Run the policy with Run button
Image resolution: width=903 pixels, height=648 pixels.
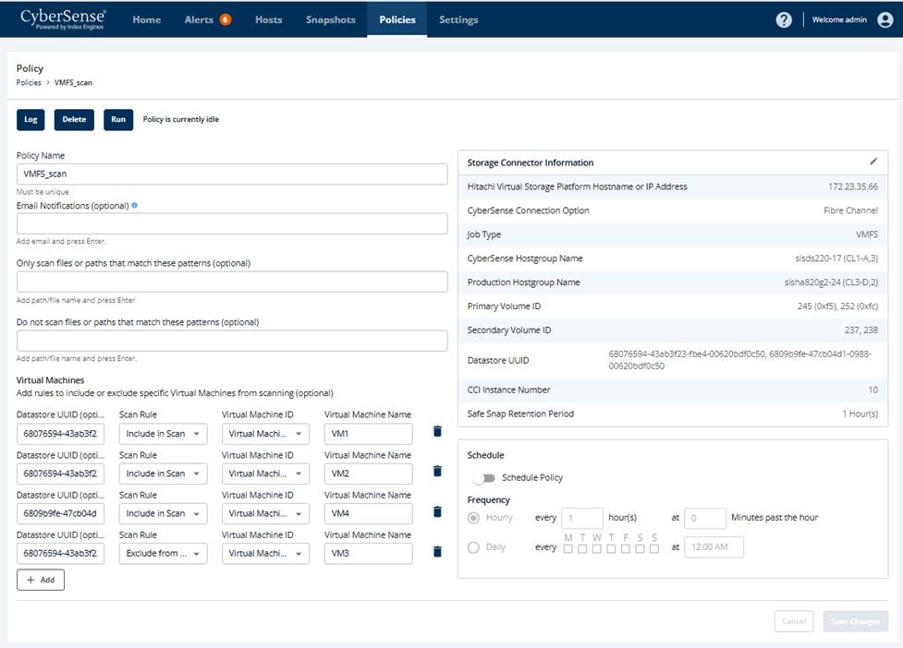pyautogui.click(x=118, y=120)
